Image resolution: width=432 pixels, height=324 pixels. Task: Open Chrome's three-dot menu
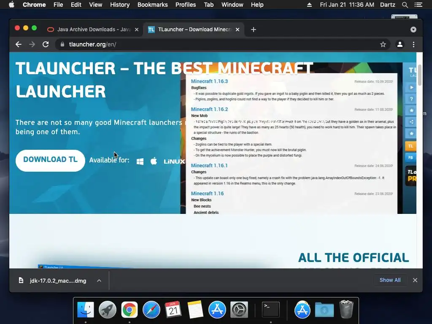413,44
